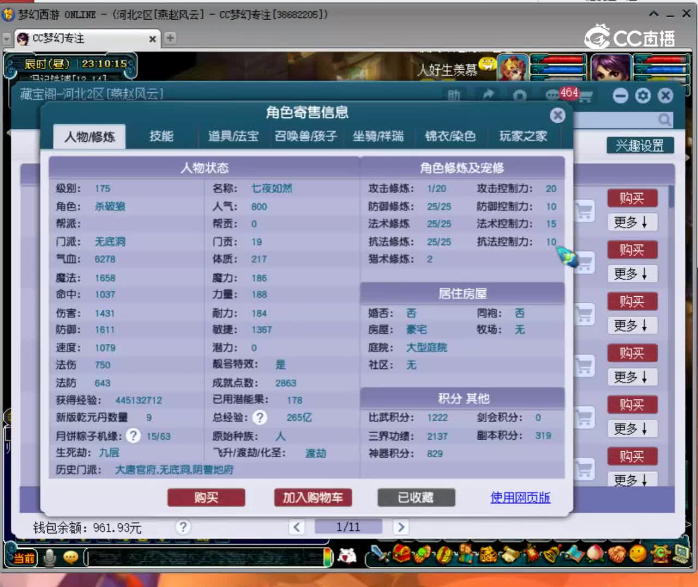Go to the previous page arrow
This screenshot has width=698, height=587.
click(x=297, y=527)
